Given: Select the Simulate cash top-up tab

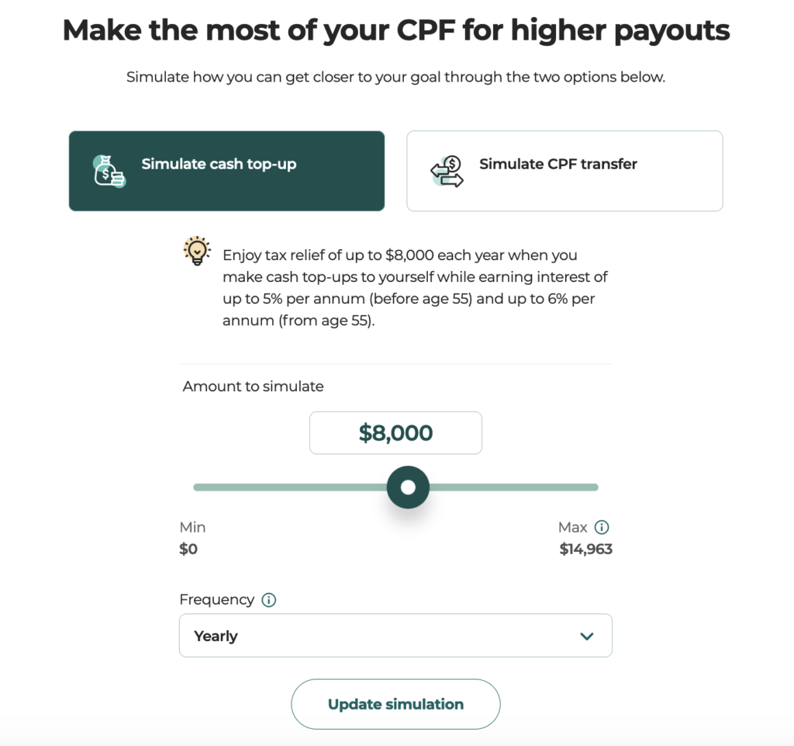Looking at the screenshot, I should (x=227, y=171).
